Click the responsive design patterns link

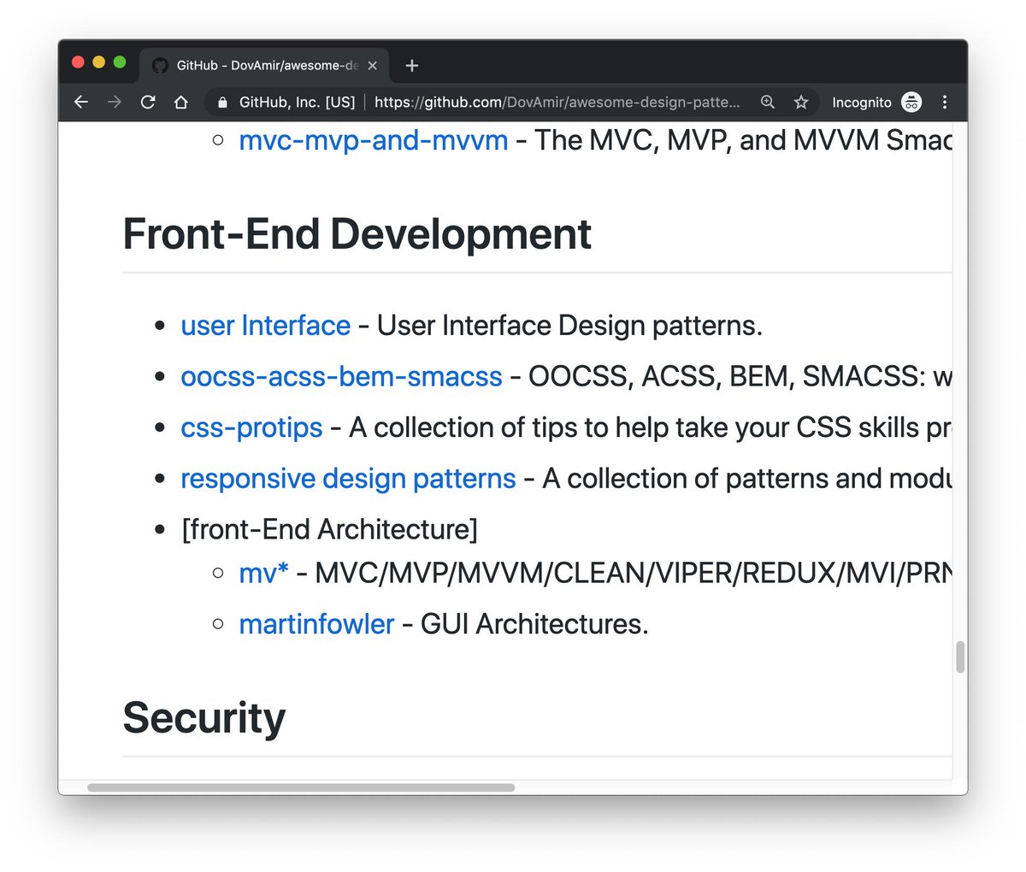[347, 479]
